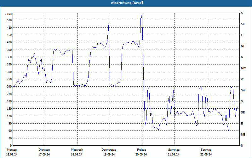Click the "120" y-axis value
Viewport: 252px width, 158px height.
[9, 116]
